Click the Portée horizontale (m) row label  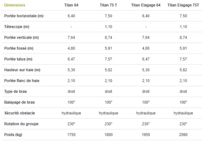24,16
